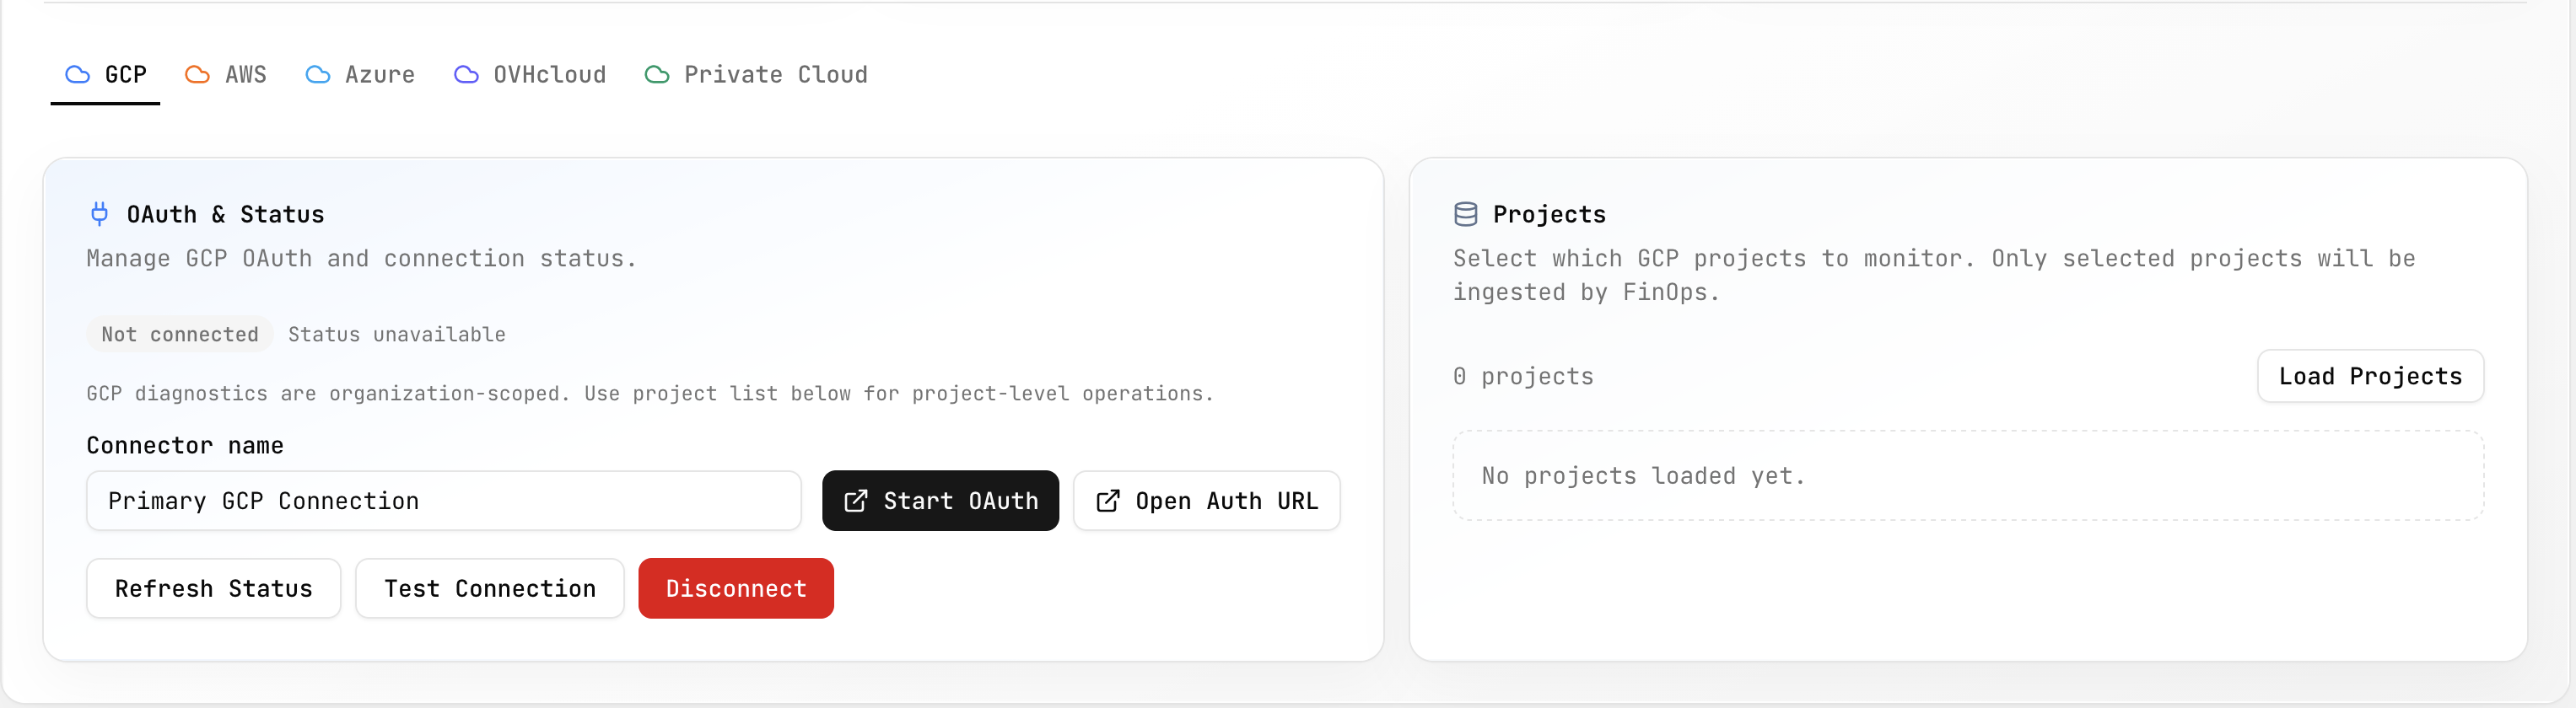Viewport: 2576px width, 708px height.
Task: Refresh the connection status
Action: pyautogui.click(x=213, y=588)
